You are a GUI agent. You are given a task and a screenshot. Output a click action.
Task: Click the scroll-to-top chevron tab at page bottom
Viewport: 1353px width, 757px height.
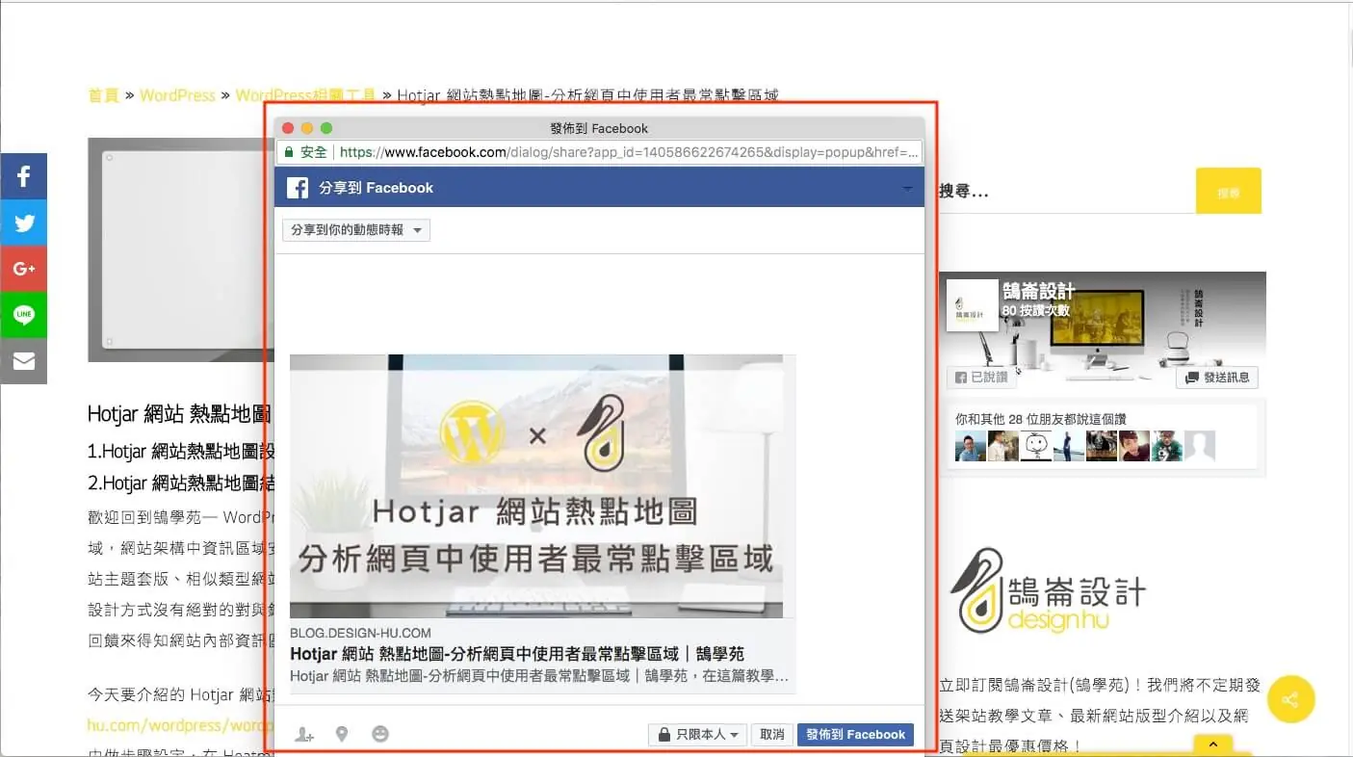point(1213,744)
